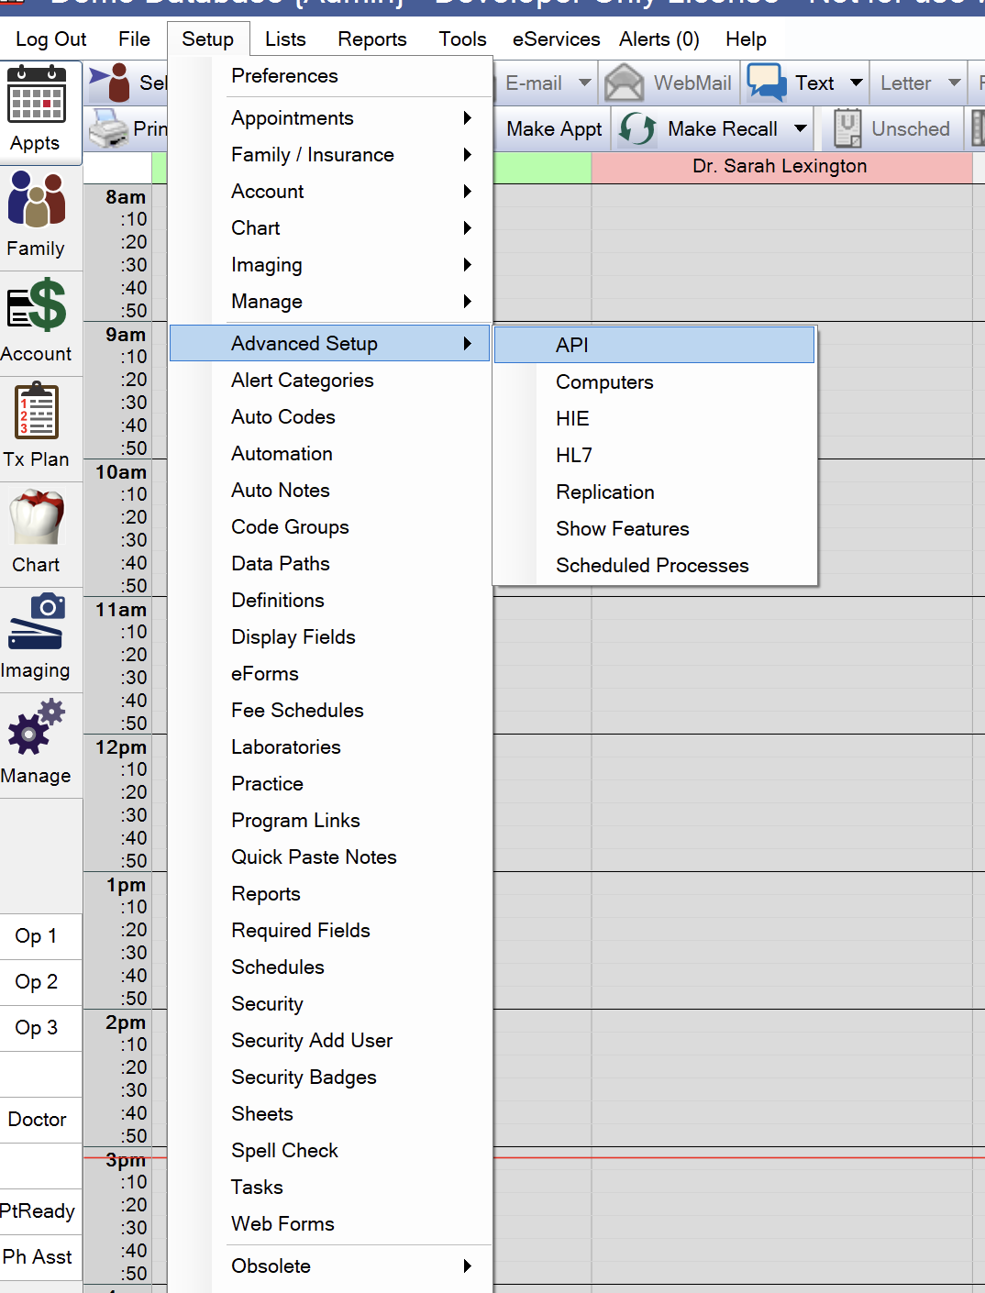Choose Auto Codes from Setup menu
The height and width of the screenshot is (1293, 985).
330,417
